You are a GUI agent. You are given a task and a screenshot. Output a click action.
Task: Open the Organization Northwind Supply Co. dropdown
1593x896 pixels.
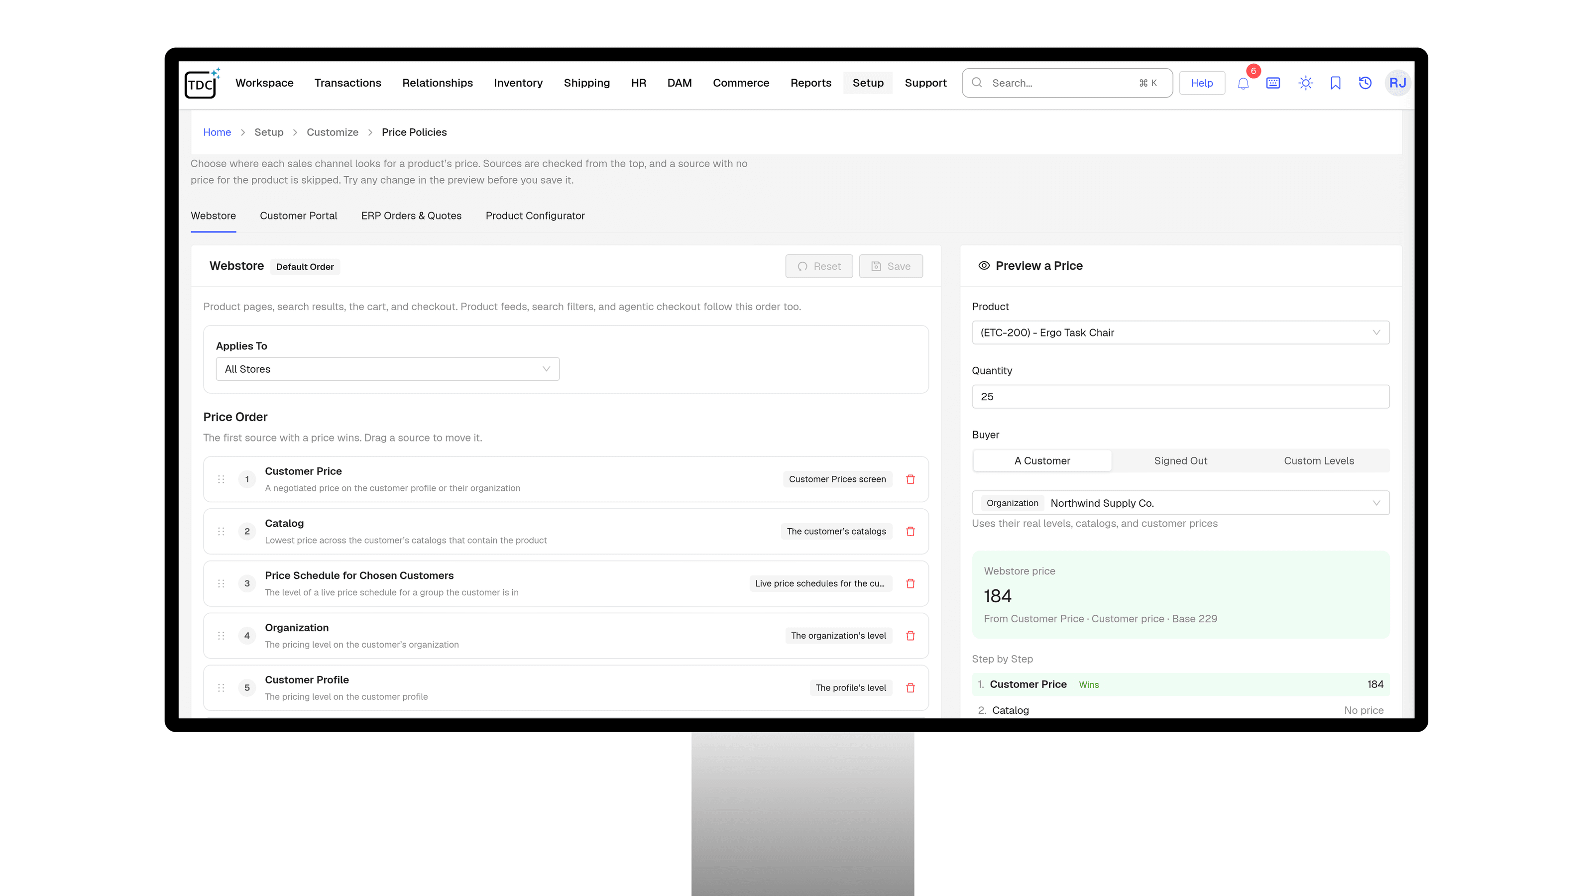tap(1180, 503)
